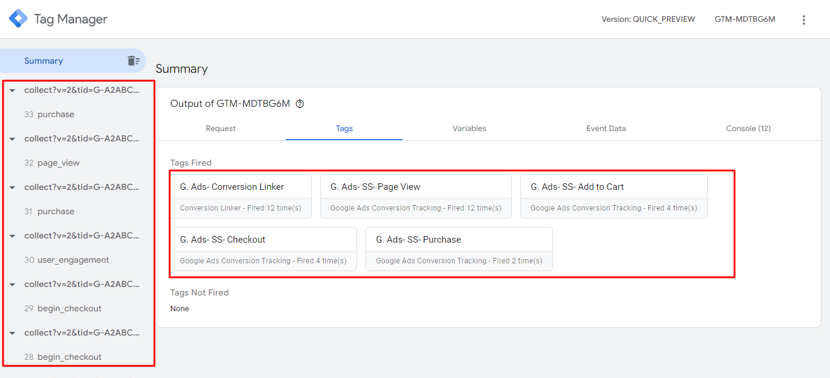Collapse the collect request above 30 user_engagement

[x=12, y=235]
